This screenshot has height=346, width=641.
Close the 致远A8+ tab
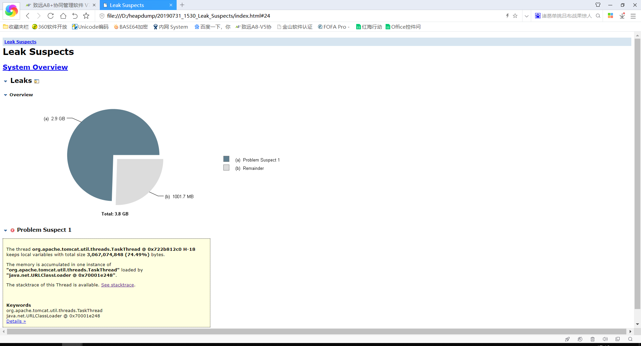(94, 5)
